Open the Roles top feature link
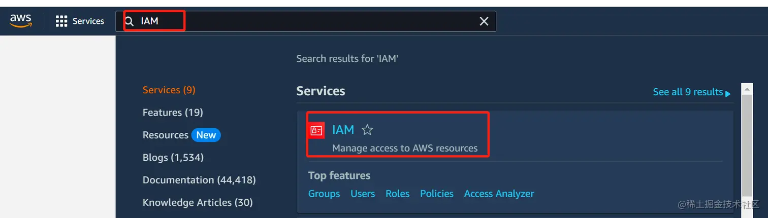Viewport: 768px width, 218px height. (x=397, y=194)
